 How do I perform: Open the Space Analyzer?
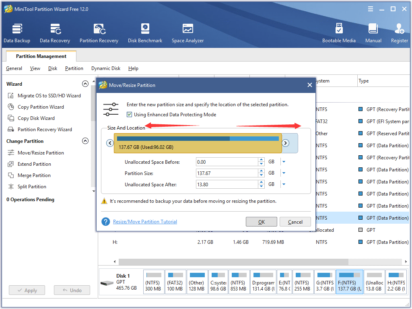tap(187, 32)
